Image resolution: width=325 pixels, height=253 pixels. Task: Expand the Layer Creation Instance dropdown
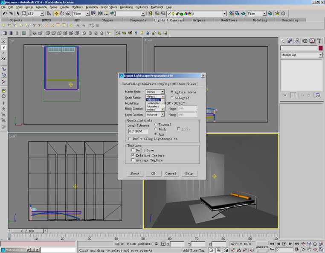[162, 115]
